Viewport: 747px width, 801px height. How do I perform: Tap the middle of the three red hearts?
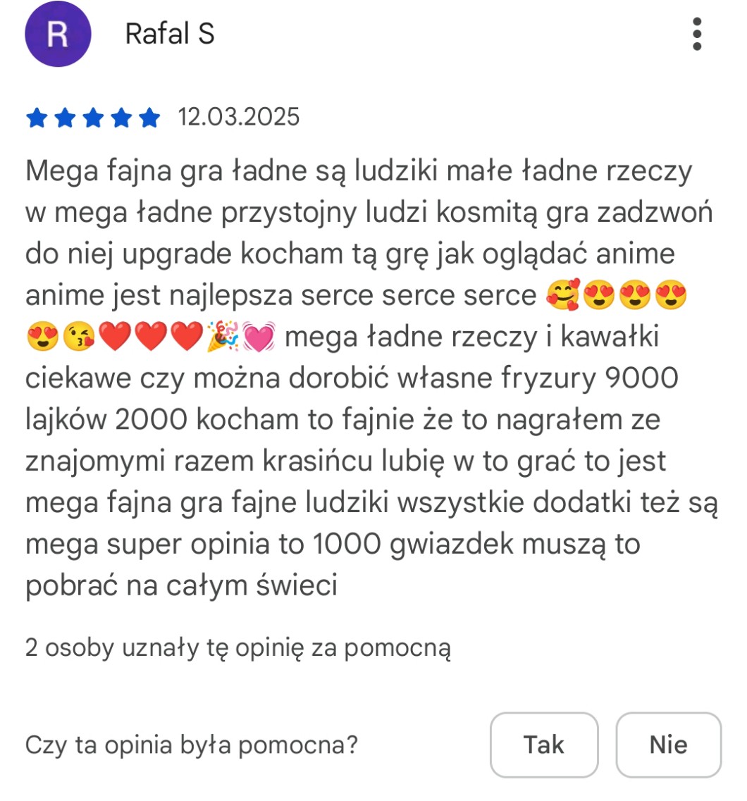[151, 337]
